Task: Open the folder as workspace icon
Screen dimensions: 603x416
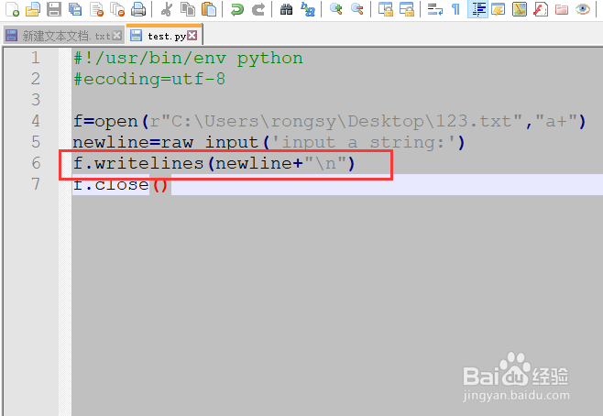Action: tap(562, 9)
